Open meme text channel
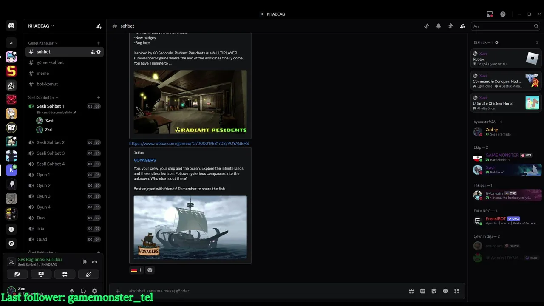This screenshot has width=544, height=306. coord(65,73)
